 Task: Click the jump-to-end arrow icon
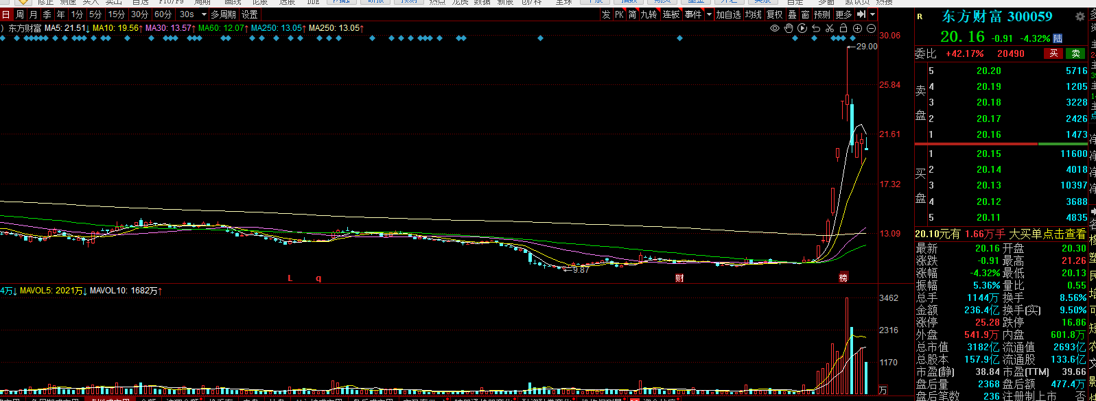tap(861, 14)
